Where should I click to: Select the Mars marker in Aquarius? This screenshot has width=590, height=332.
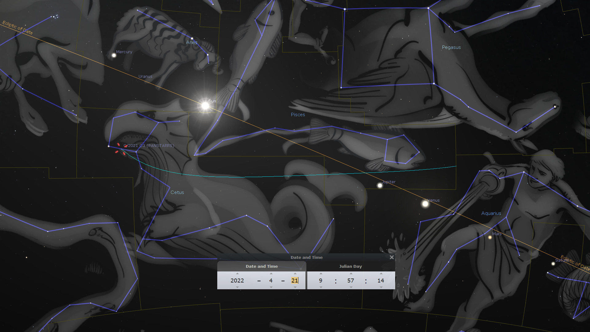click(490, 237)
